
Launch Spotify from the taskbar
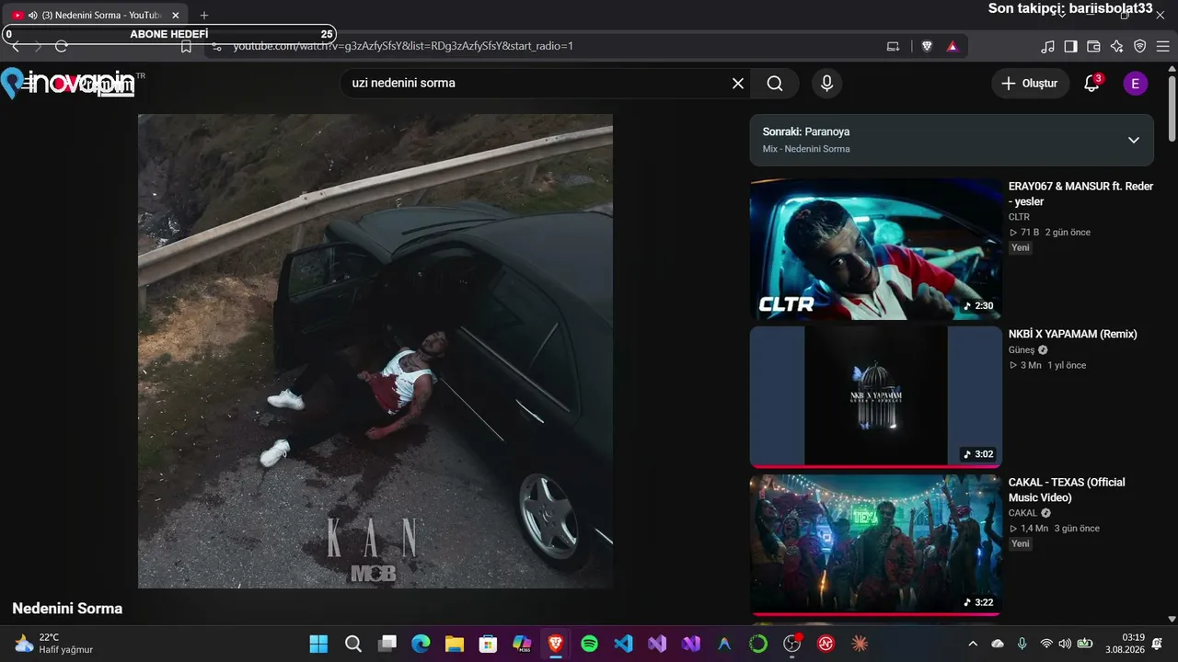coord(589,644)
